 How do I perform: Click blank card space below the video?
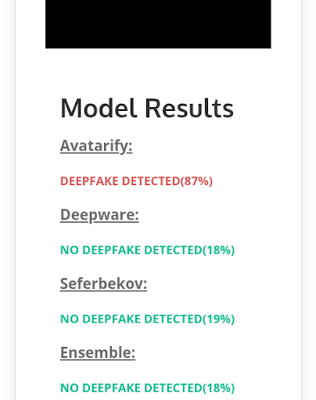pos(158,70)
